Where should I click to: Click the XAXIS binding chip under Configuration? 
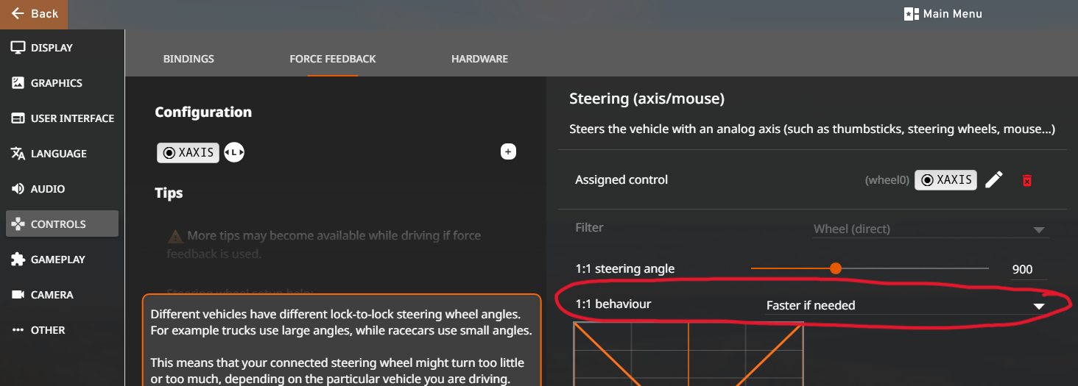point(188,153)
